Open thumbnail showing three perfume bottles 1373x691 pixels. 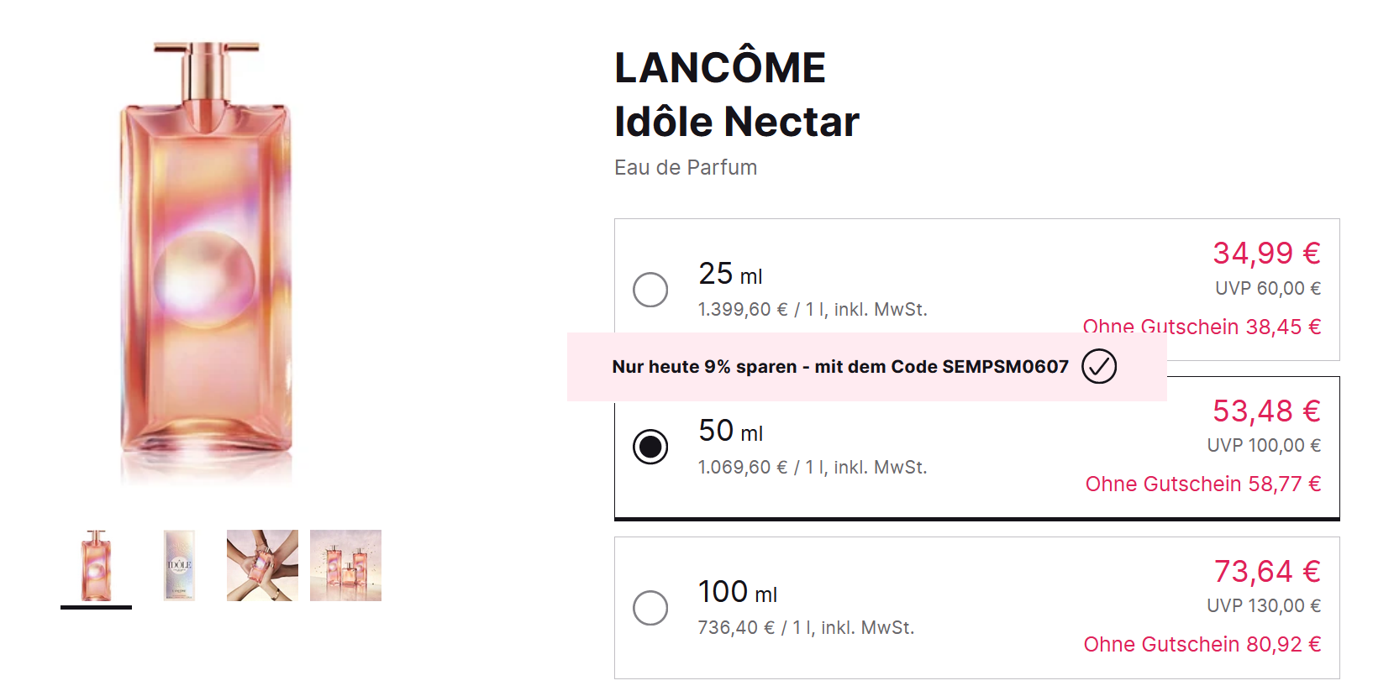pos(345,565)
